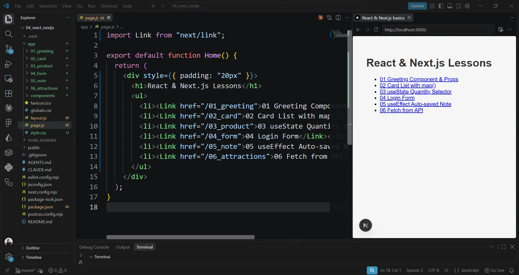Click the Update button in title bar
The width and height of the screenshot is (519, 275).
pos(417,6)
